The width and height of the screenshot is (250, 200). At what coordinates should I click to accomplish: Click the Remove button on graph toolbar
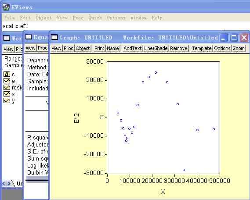179,48
